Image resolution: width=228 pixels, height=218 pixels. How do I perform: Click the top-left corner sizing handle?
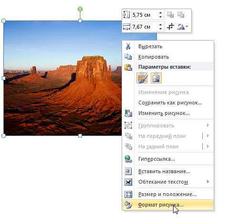pos(3,21)
